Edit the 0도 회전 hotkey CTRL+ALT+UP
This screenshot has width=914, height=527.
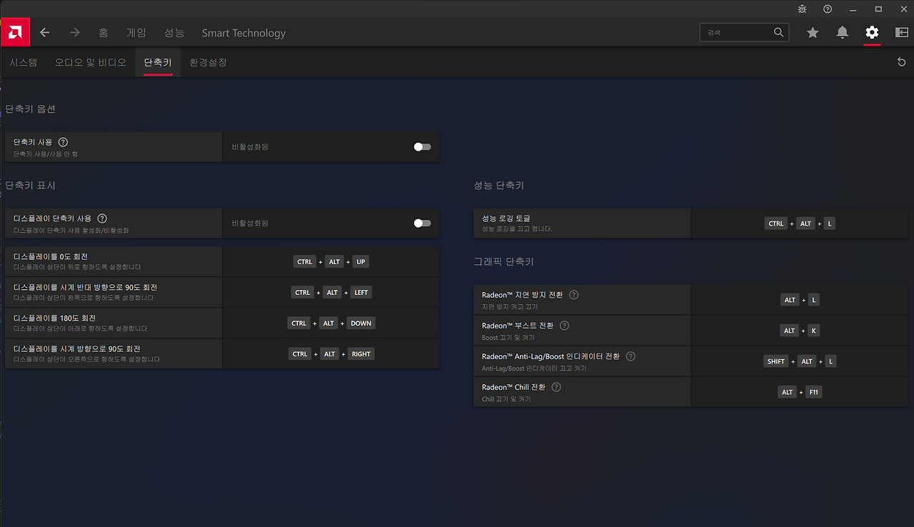click(x=331, y=262)
